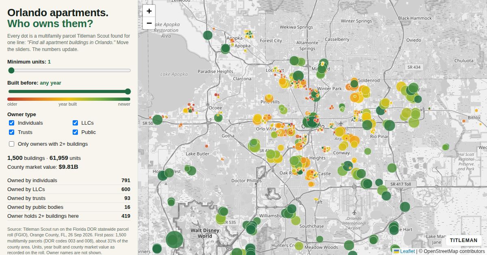Click the yellow dot above Pine Hills
Viewport: 487px width, 255px height.
(x=269, y=98)
